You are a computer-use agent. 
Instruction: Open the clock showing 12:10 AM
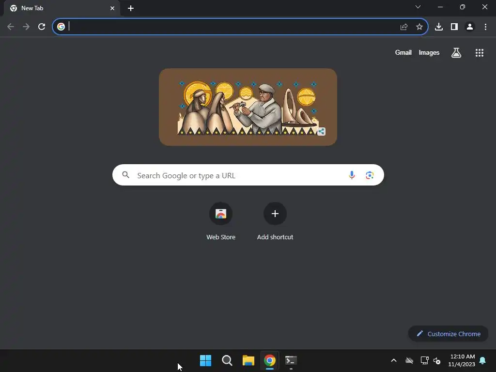462,360
